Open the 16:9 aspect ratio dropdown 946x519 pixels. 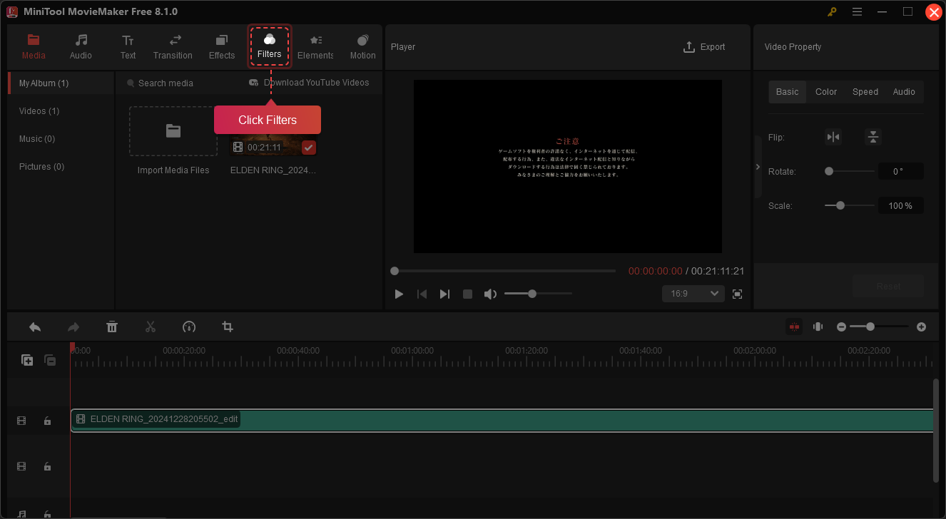pyautogui.click(x=693, y=294)
